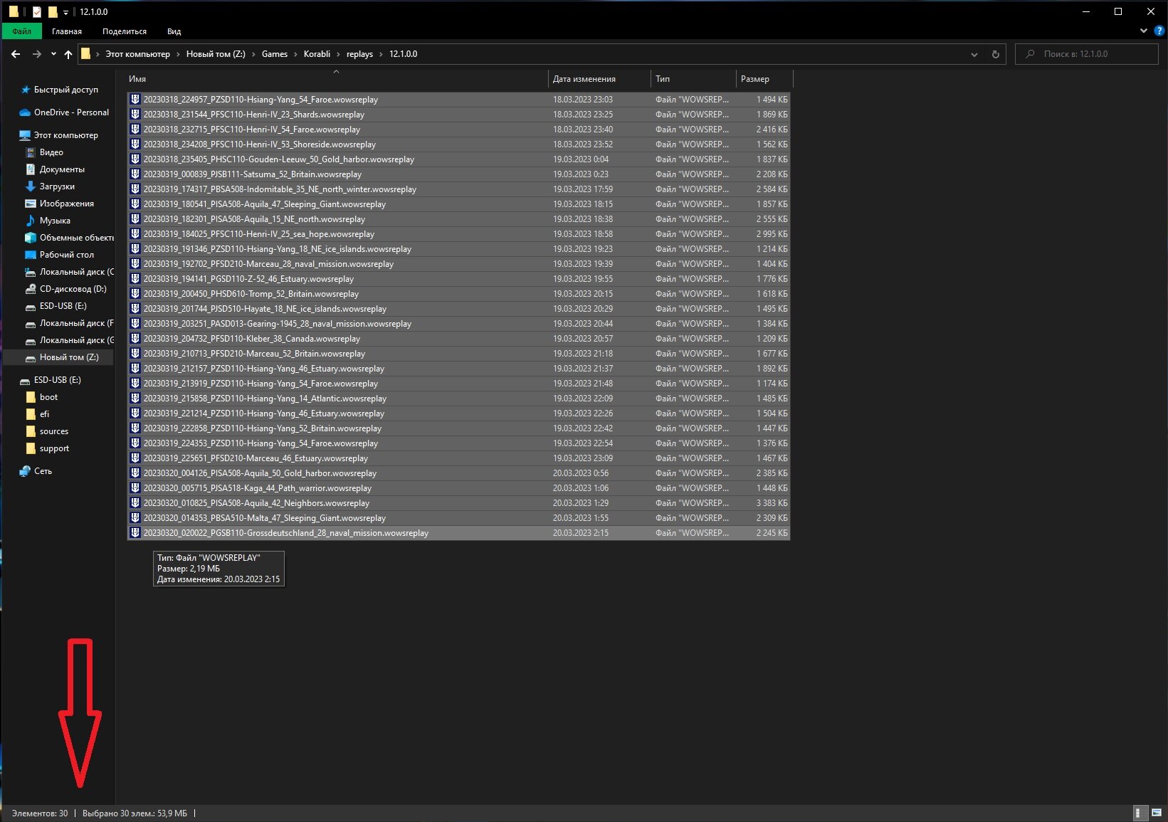Click the Up one level arrow
The image size is (1168, 822).
[68, 54]
